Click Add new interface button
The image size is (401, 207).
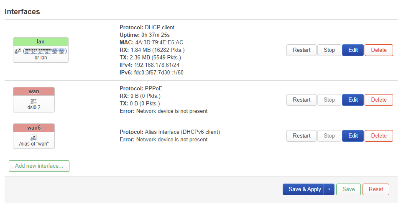(39, 166)
